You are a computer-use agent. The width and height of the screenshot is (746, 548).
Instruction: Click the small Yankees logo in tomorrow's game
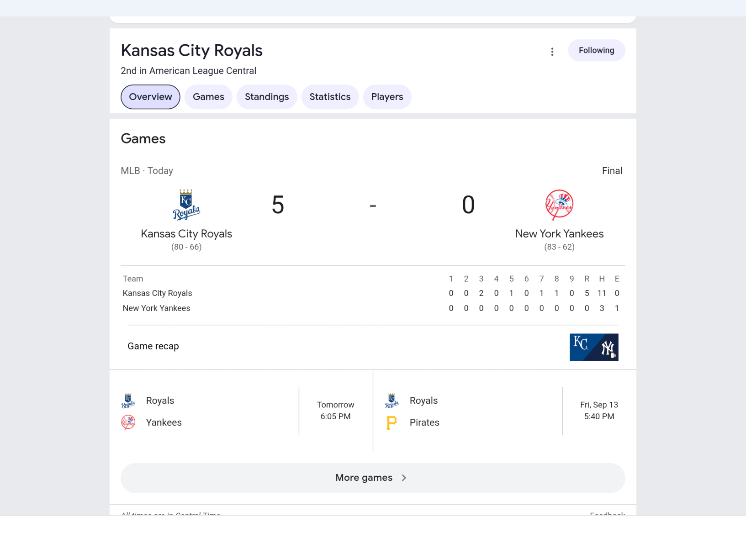coord(128,422)
